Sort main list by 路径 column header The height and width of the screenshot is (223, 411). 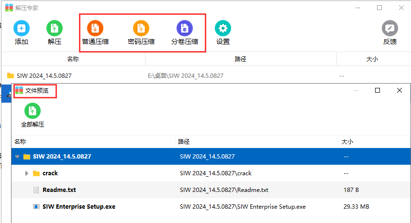(241, 59)
